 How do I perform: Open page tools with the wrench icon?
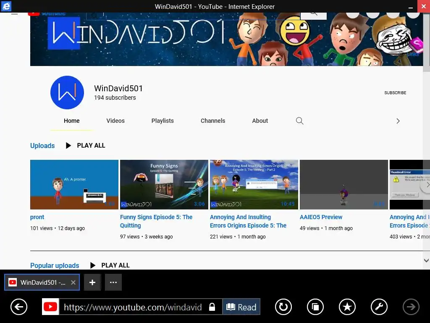click(379, 307)
